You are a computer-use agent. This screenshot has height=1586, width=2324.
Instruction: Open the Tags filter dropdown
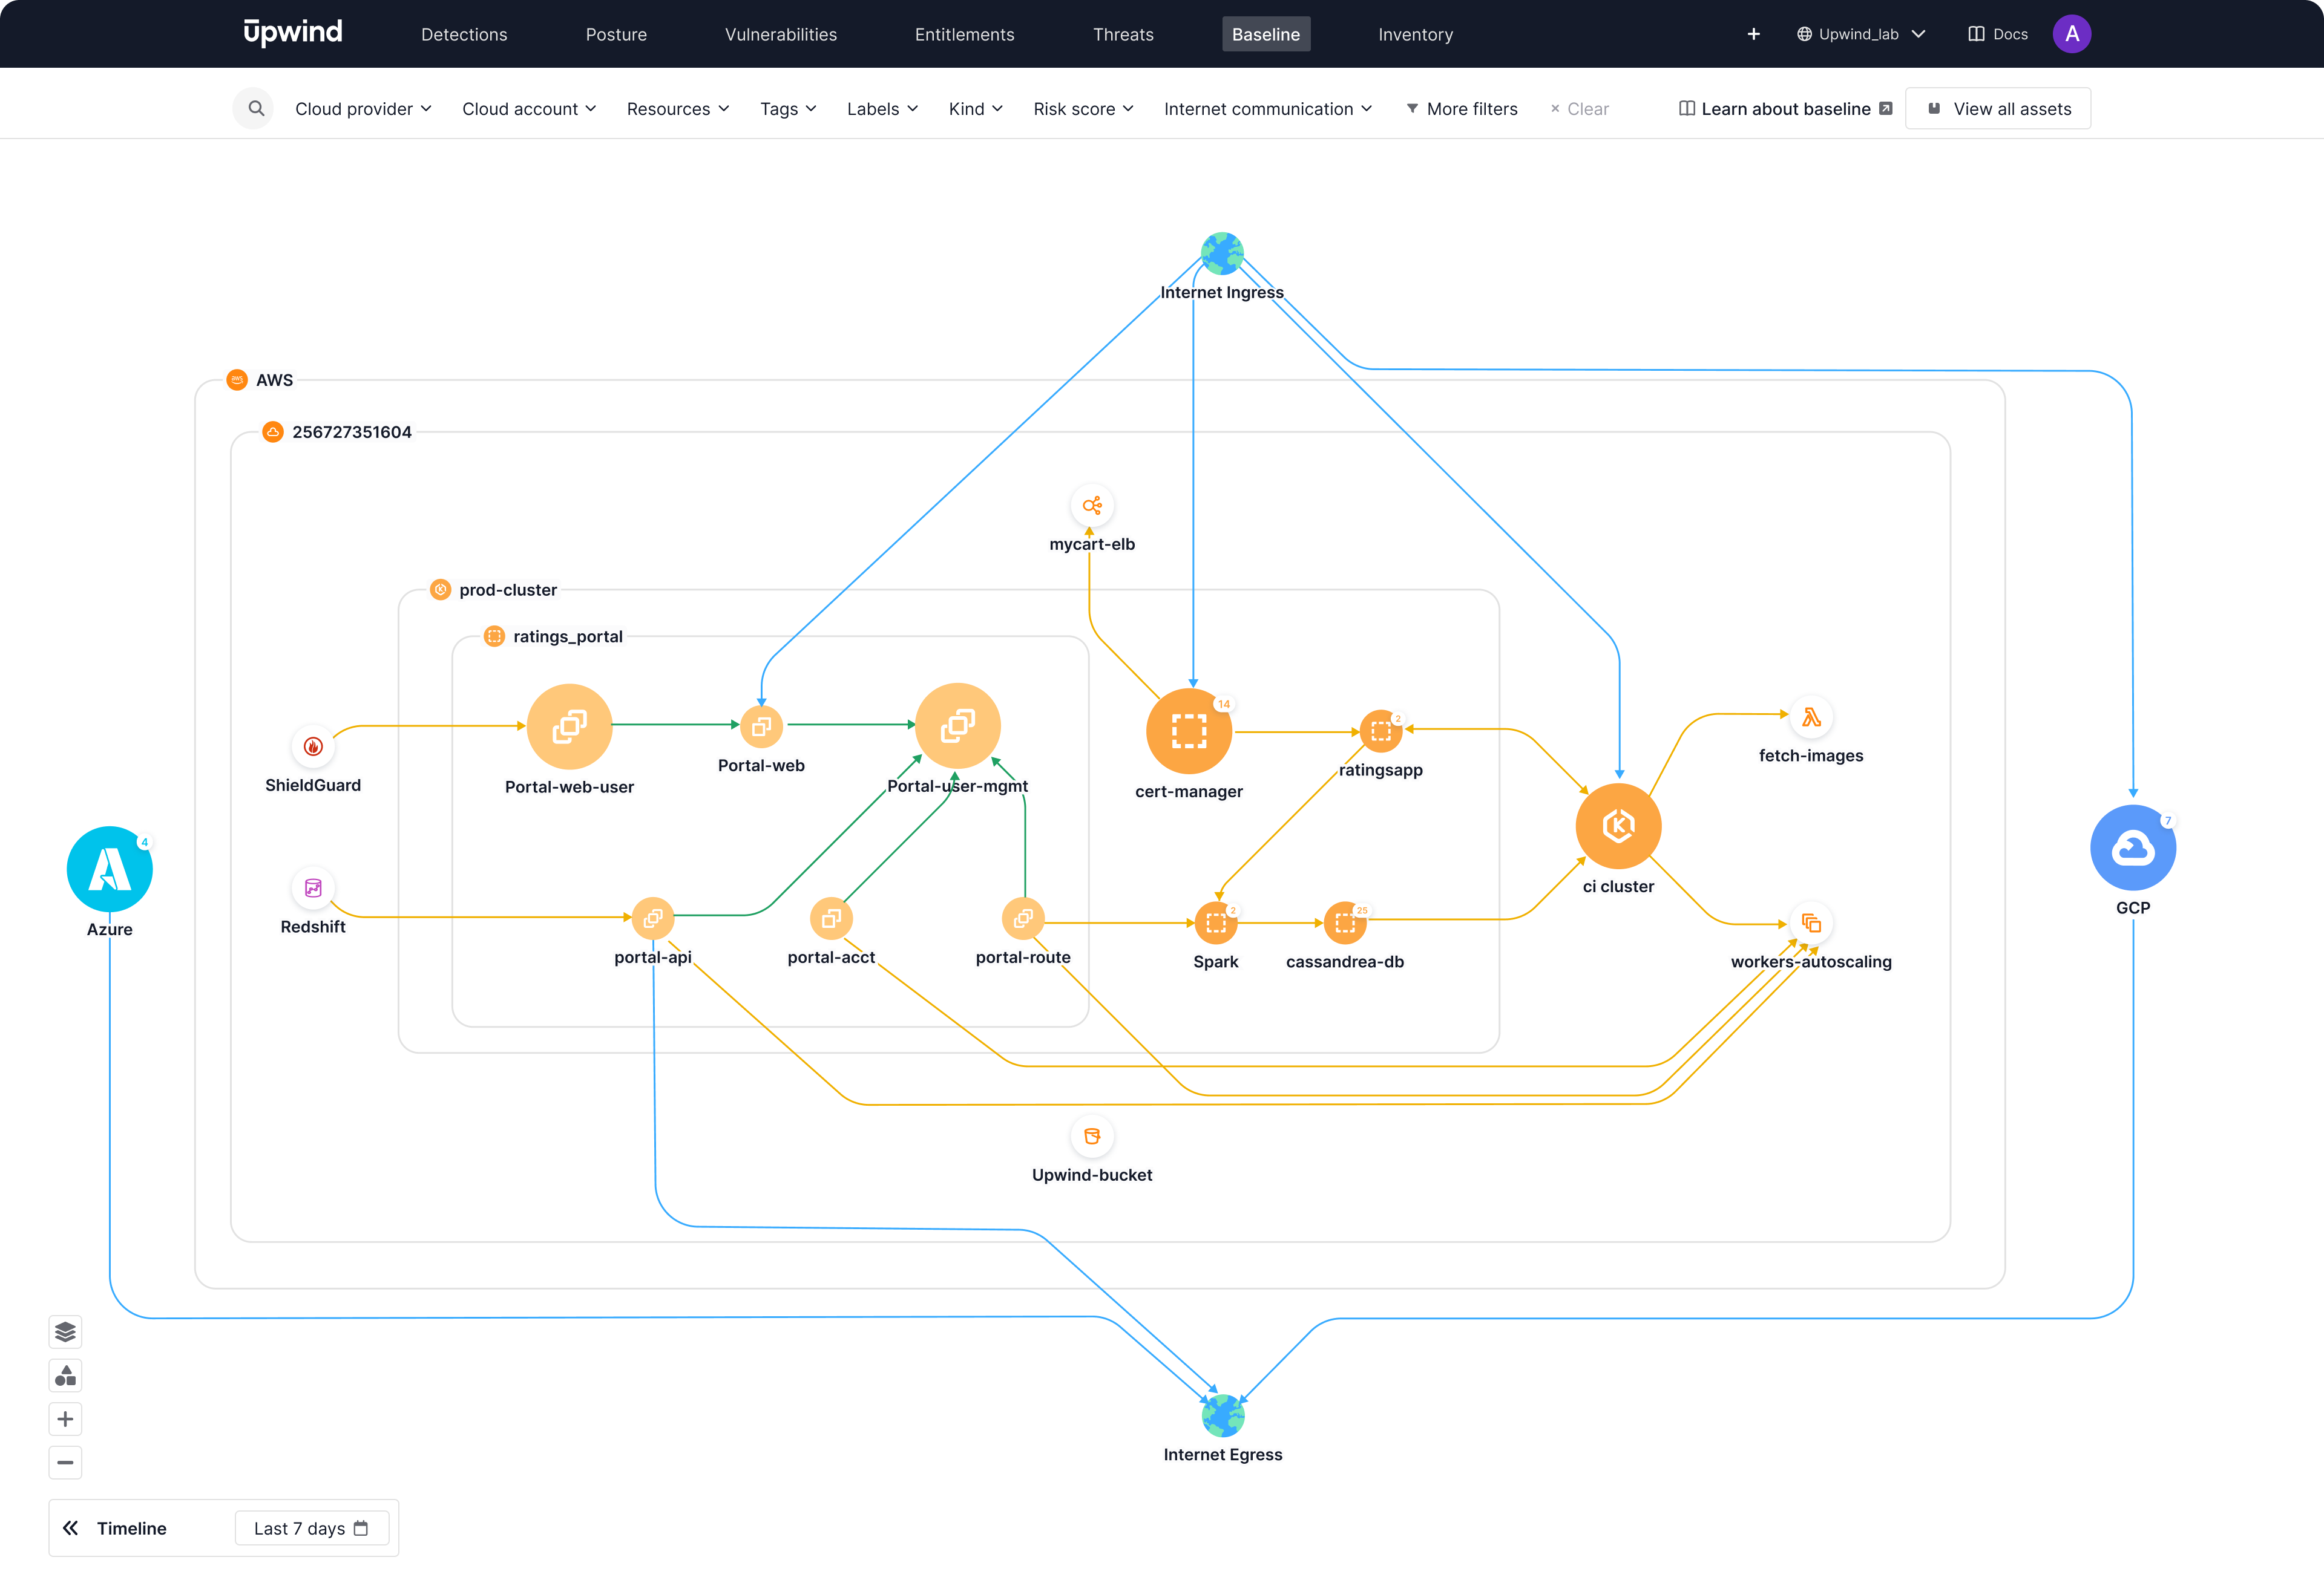tap(788, 108)
